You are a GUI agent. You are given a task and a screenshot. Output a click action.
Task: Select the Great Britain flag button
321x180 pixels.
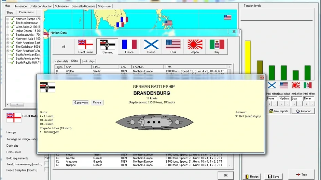tap(86, 47)
